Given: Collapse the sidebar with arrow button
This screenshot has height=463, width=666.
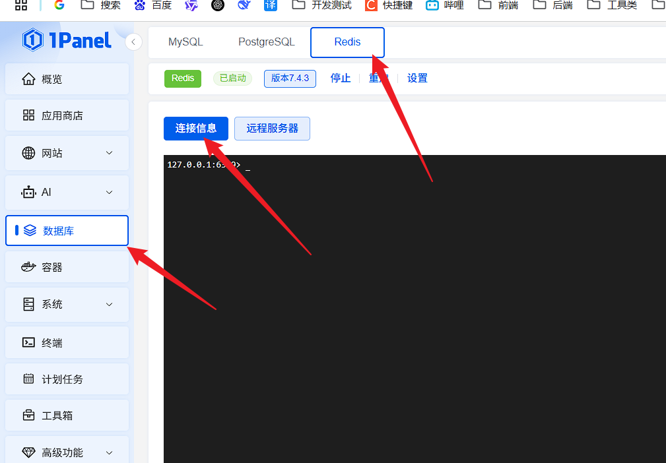Looking at the screenshot, I should tap(133, 42).
